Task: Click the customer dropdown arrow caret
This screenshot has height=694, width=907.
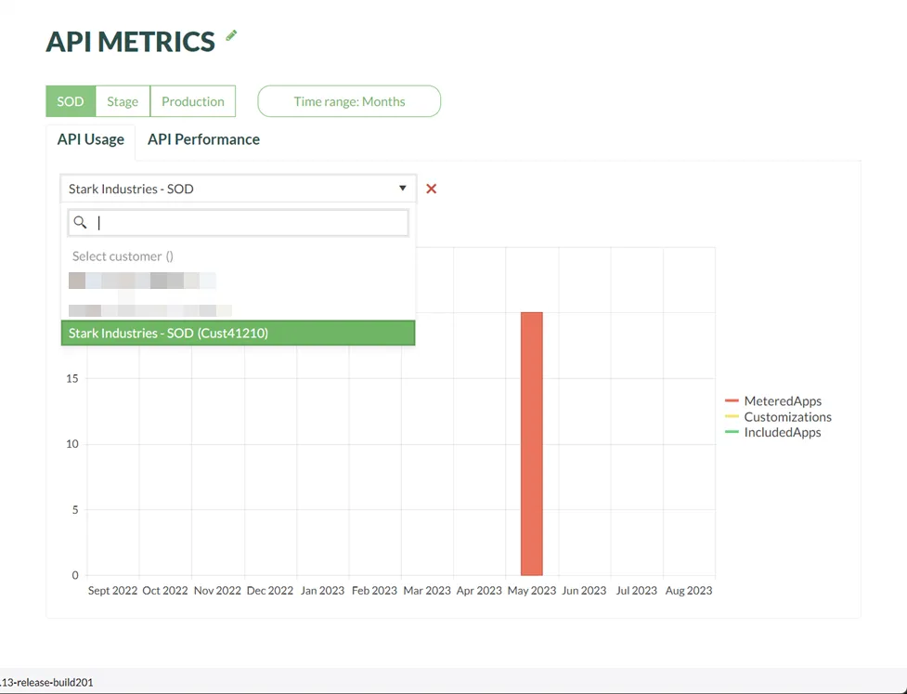Action: coord(402,189)
